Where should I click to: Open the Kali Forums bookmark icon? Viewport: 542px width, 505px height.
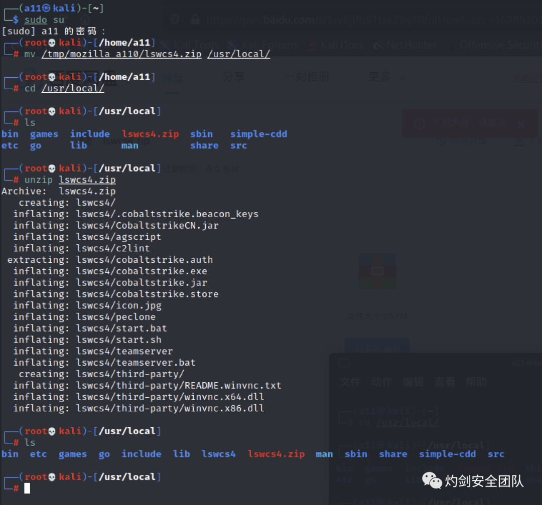233,45
